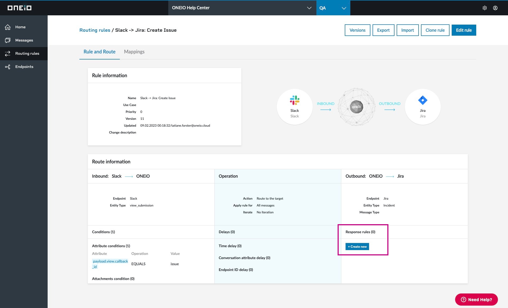Click the Messages sidebar icon
The width and height of the screenshot is (508, 308).
(8, 40)
